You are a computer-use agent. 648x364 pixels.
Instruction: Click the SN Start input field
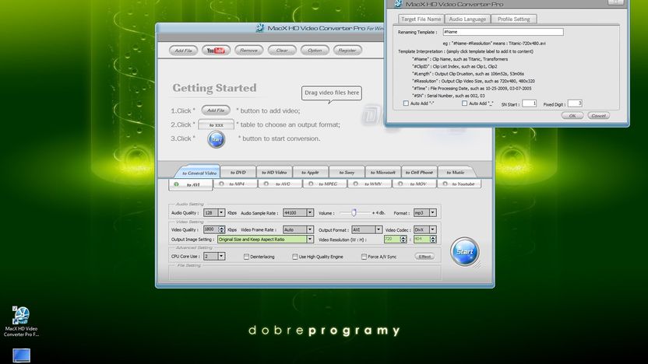point(529,103)
